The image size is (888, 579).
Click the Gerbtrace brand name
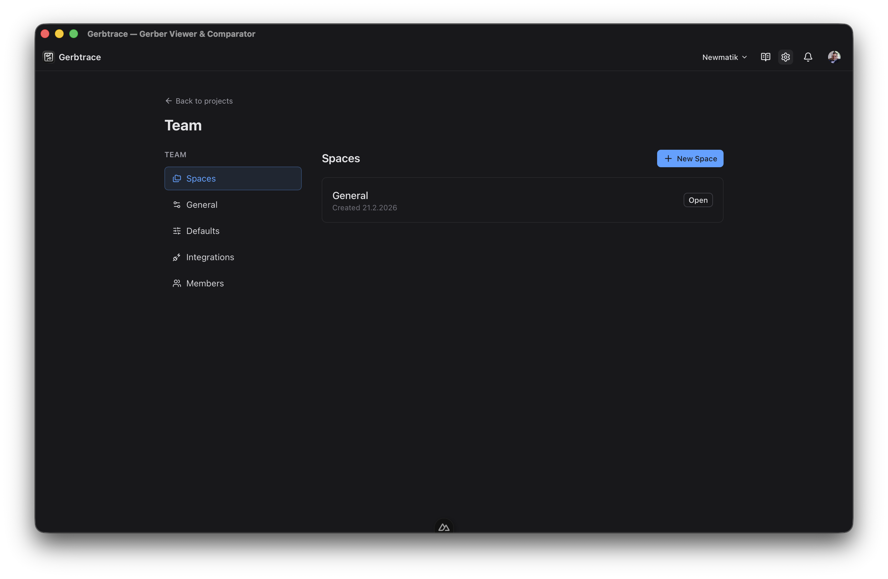pos(80,57)
